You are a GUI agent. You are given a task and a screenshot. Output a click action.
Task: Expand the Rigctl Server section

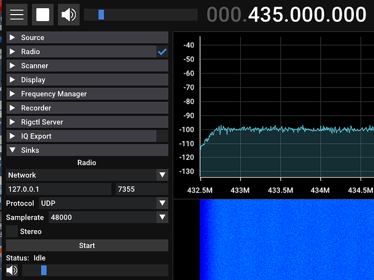(x=87, y=122)
